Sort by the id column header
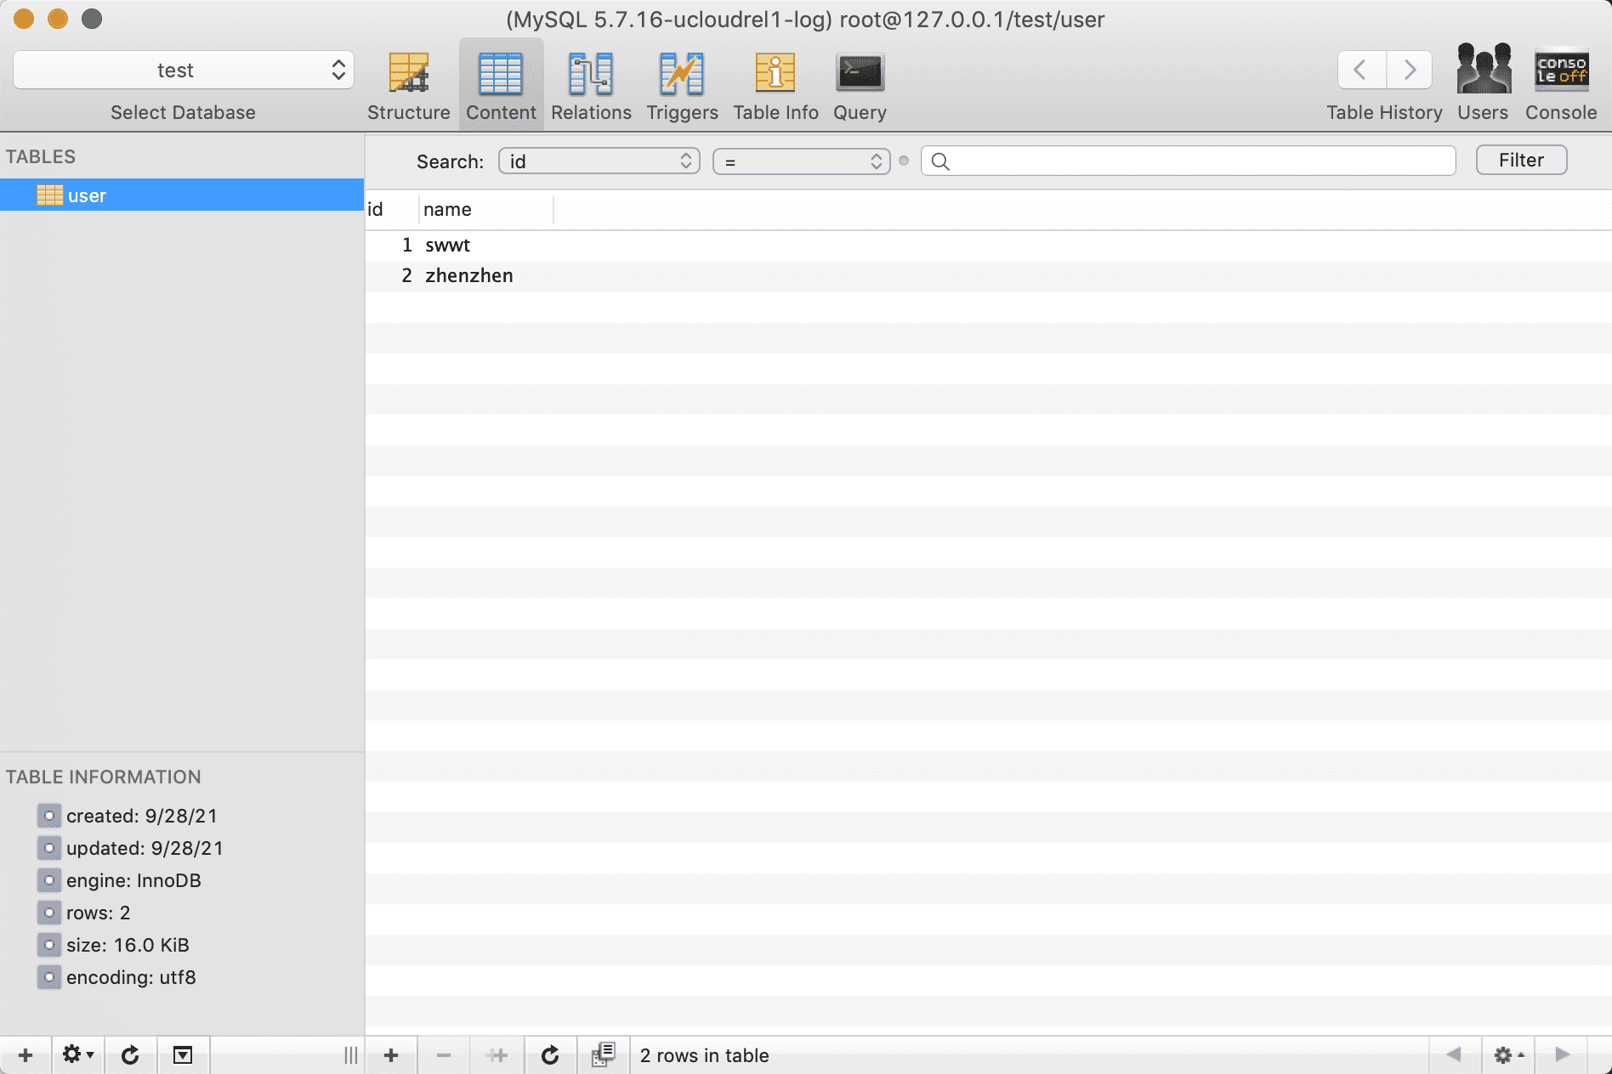This screenshot has width=1612, height=1074. pyautogui.click(x=391, y=209)
